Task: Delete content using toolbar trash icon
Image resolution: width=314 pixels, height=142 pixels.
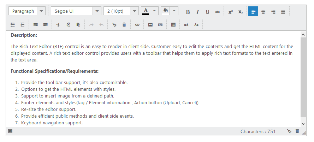Action: click(124, 25)
